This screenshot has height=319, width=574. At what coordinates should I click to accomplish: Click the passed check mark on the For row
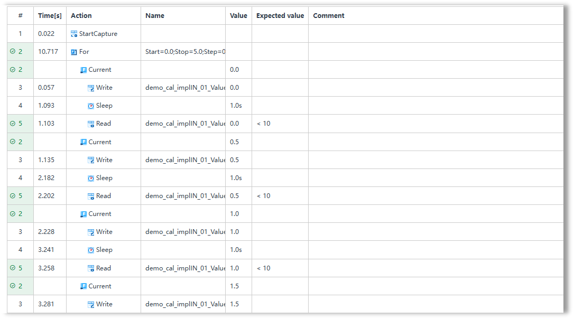click(x=13, y=52)
